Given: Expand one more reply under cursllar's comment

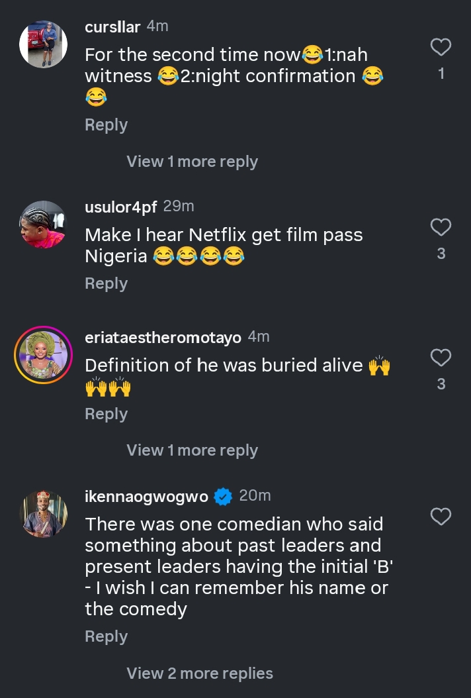Looking at the screenshot, I should tap(192, 162).
